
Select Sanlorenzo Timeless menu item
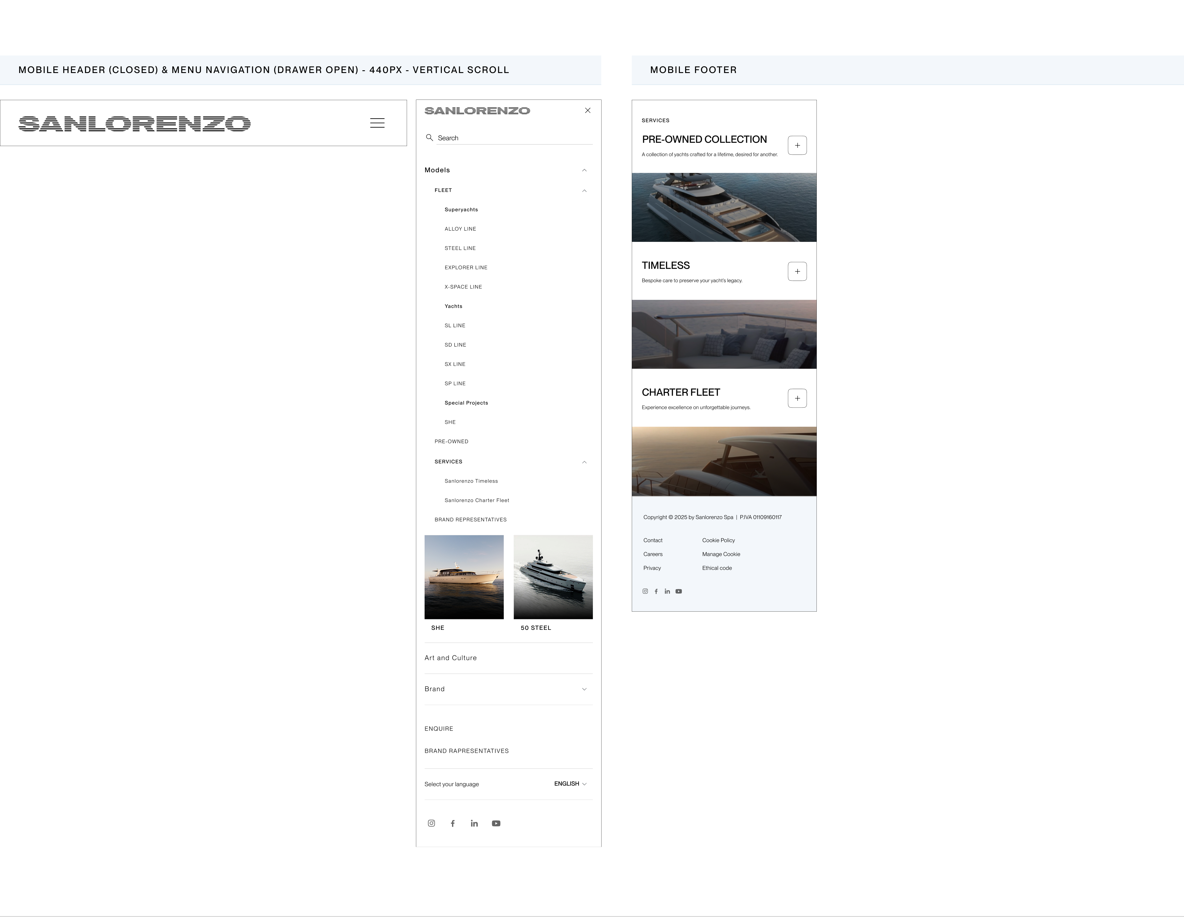pyautogui.click(x=471, y=481)
